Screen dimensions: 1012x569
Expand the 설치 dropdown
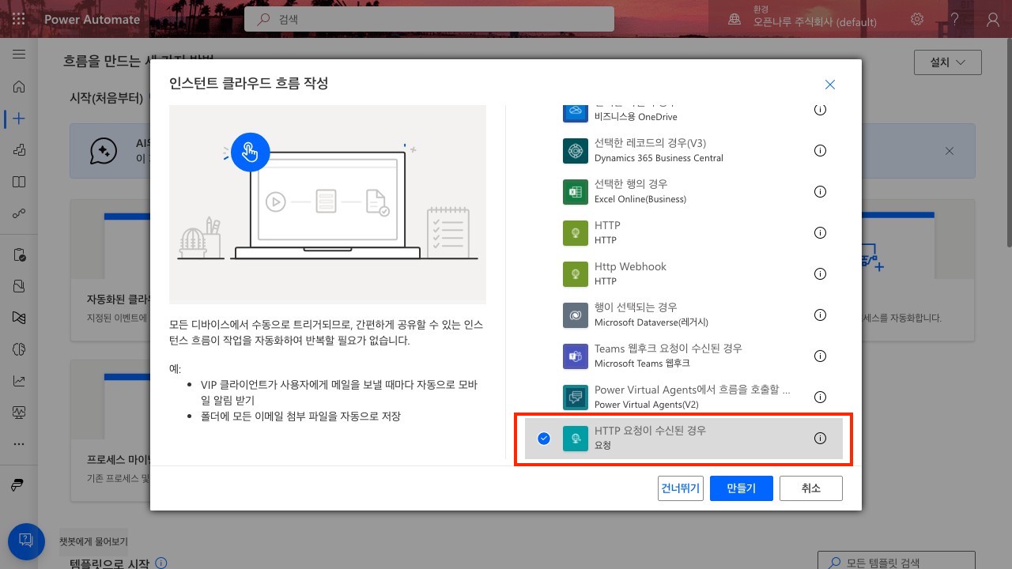(947, 62)
